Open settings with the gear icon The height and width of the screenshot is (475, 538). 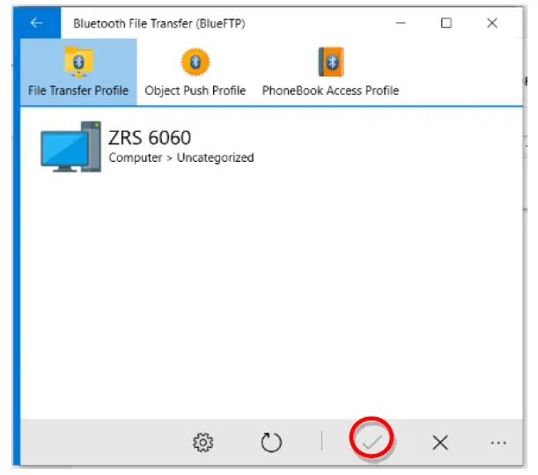point(203,442)
